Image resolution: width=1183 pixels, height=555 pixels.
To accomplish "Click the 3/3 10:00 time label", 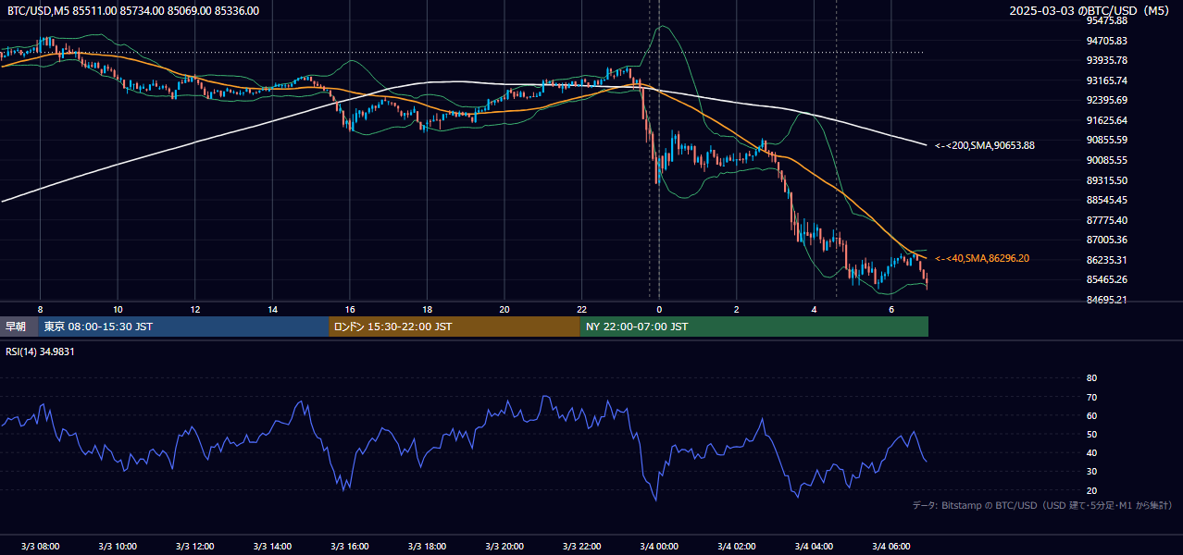I will [x=118, y=547].
